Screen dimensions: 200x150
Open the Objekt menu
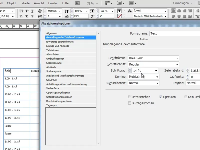coord(11,3)
